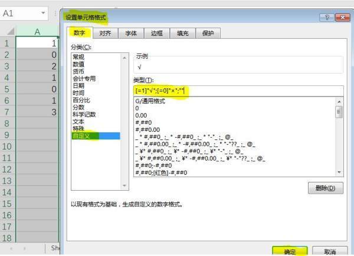Open the Name Box dropdown arrow
354x256 pixels.
coord(43,13)
